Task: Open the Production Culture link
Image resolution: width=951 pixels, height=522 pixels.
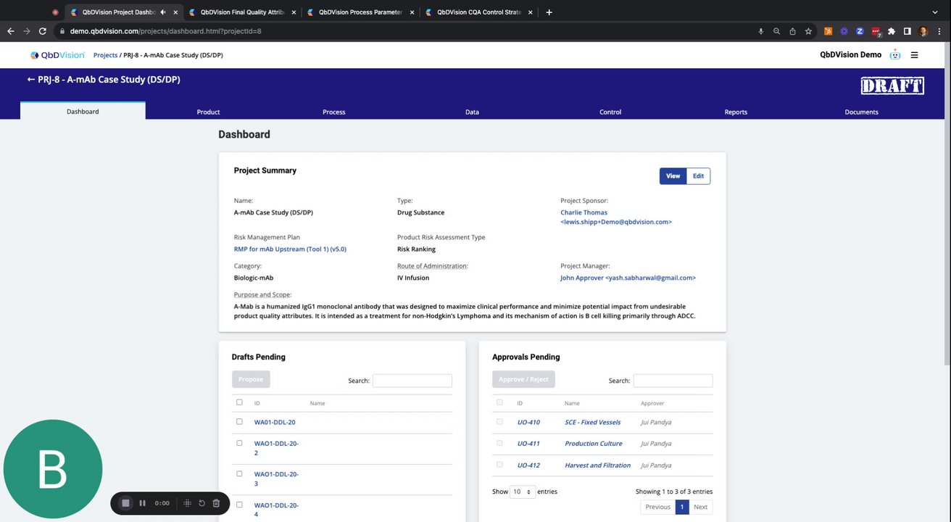Action: (x=593, y=443)
